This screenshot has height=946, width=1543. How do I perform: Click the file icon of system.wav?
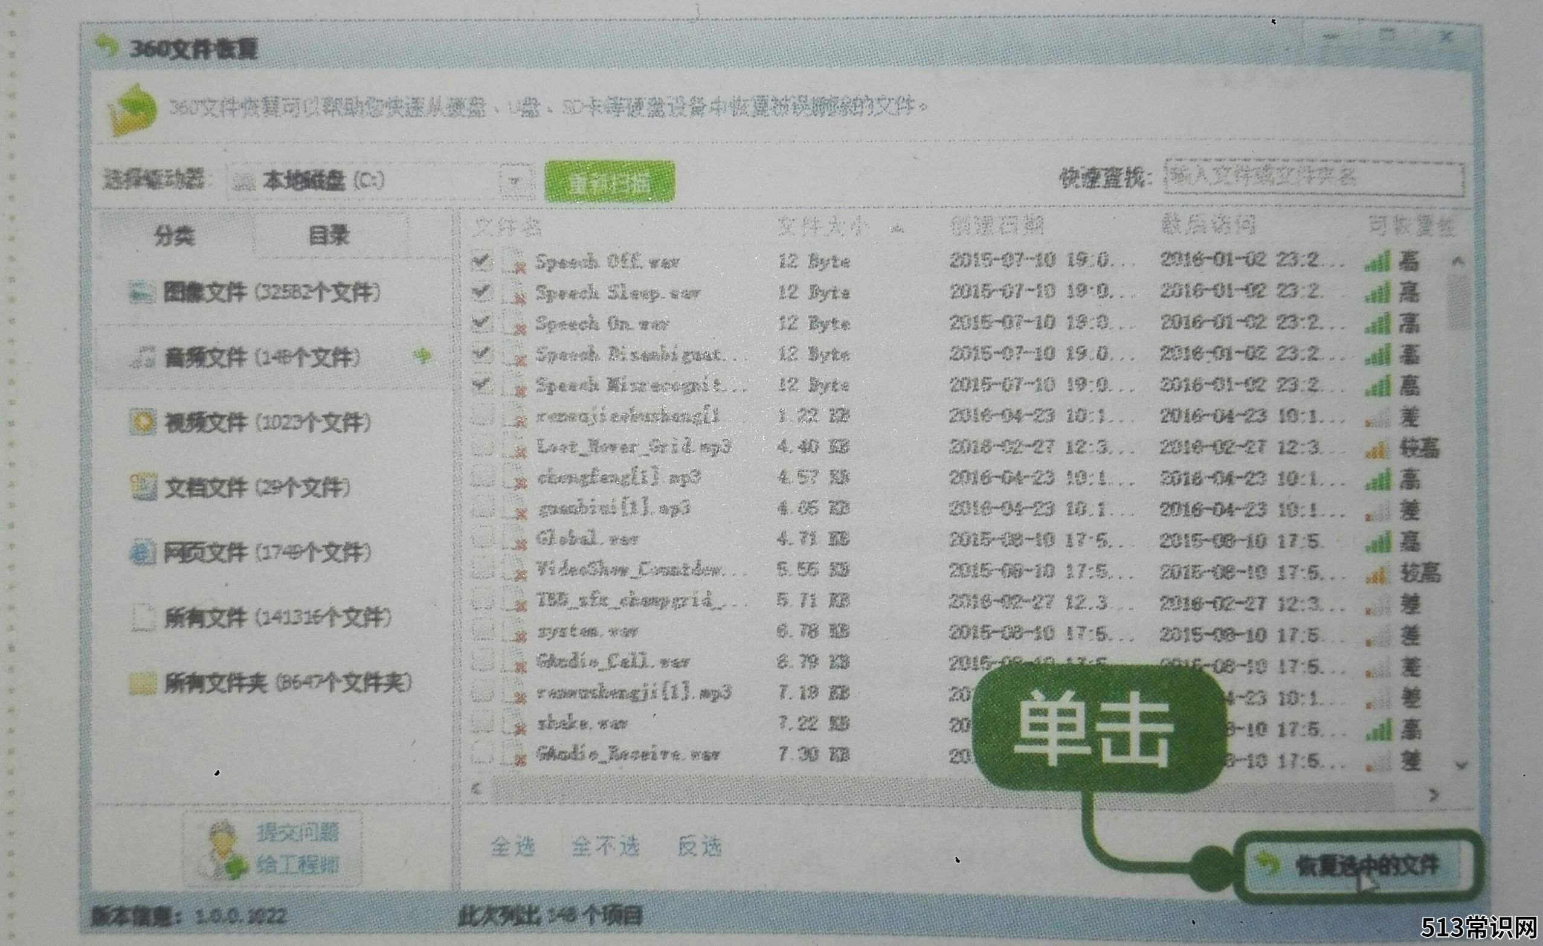tap(514, 631)
